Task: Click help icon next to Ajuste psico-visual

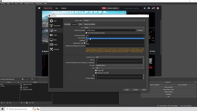Action: [107, 73]
